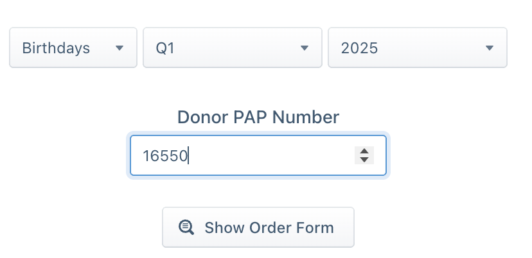Open the Birthdays dropdown
Viewport: 532px width, 258px height.
click(73, 47)
